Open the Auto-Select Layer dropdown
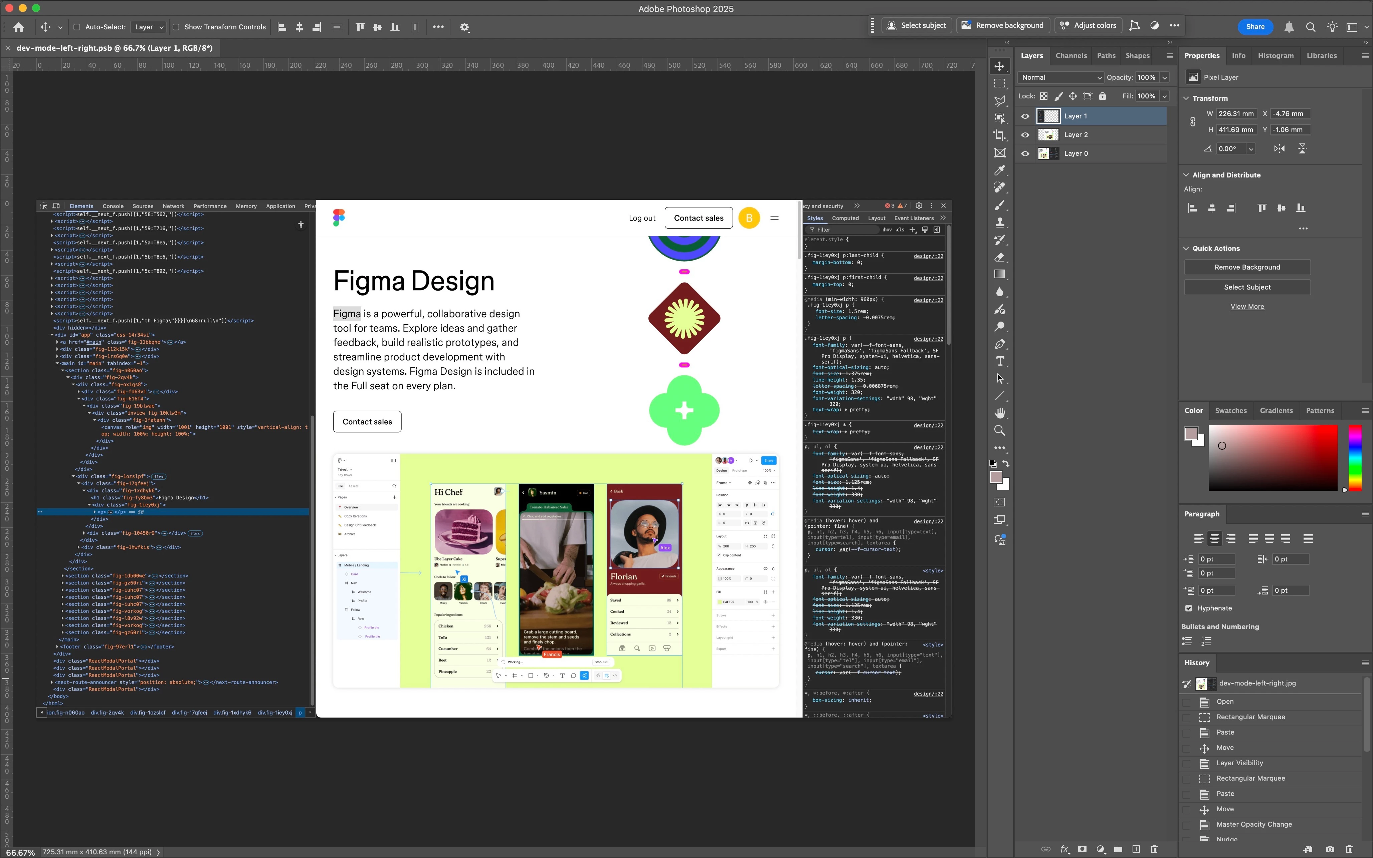The width and height of the screenshot is (1373, 858). tap(148, 27)
